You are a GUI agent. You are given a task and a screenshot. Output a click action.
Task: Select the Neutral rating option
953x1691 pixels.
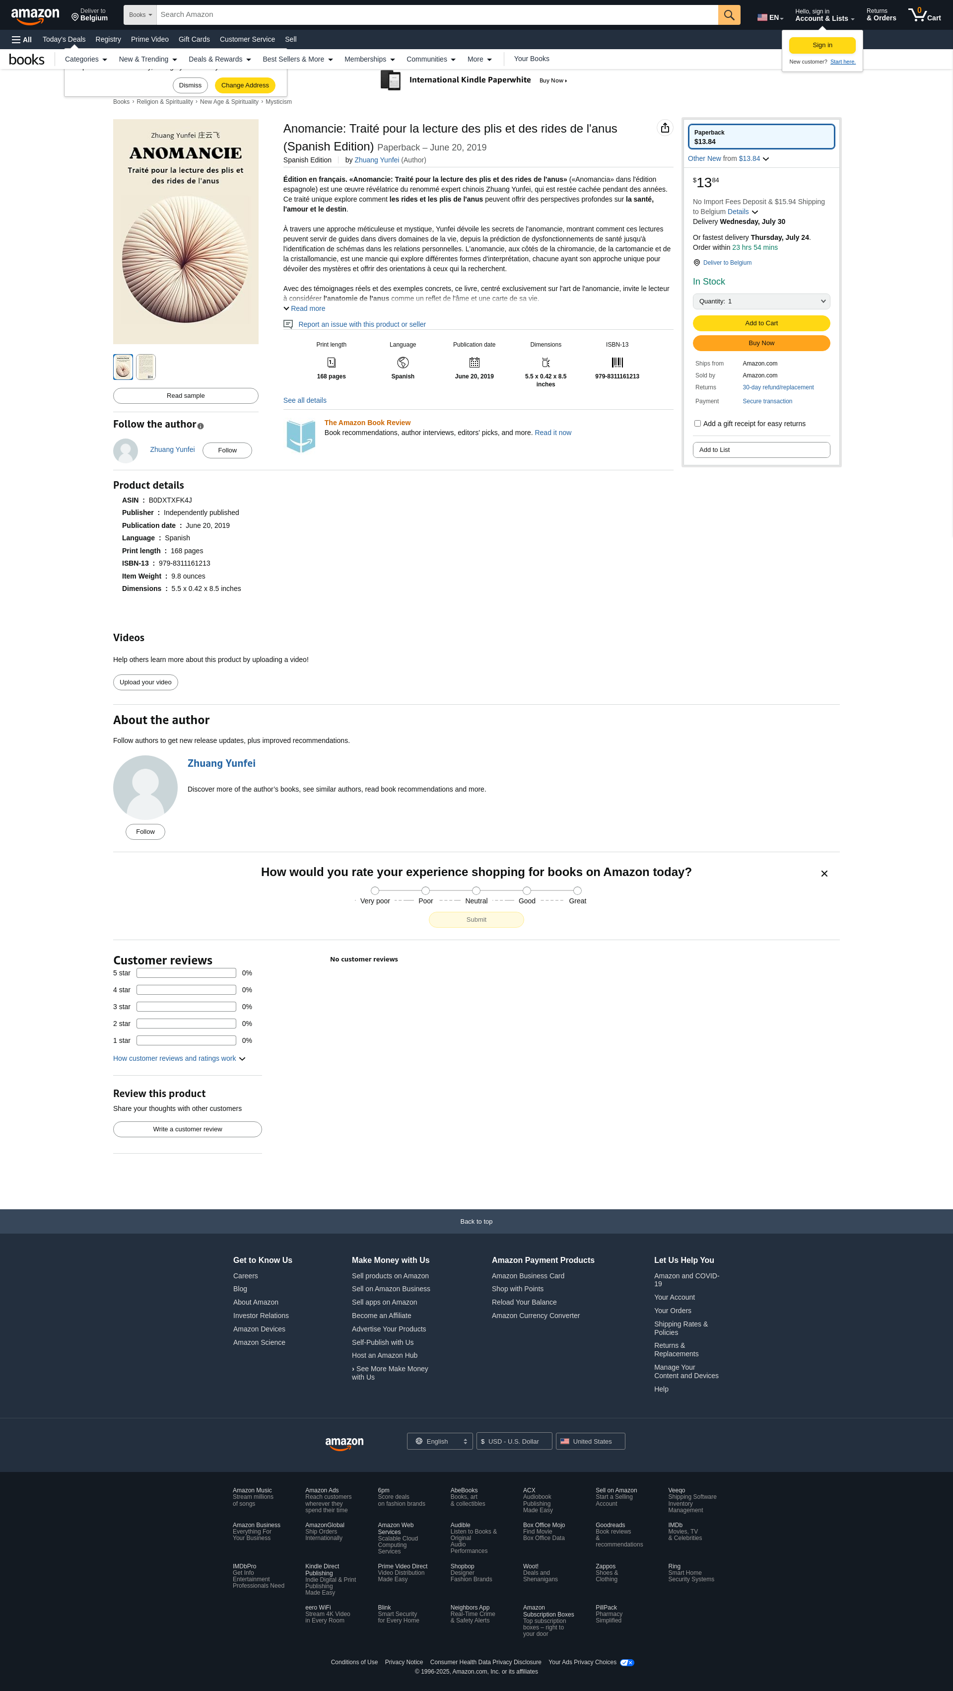(x=476, y=891)
